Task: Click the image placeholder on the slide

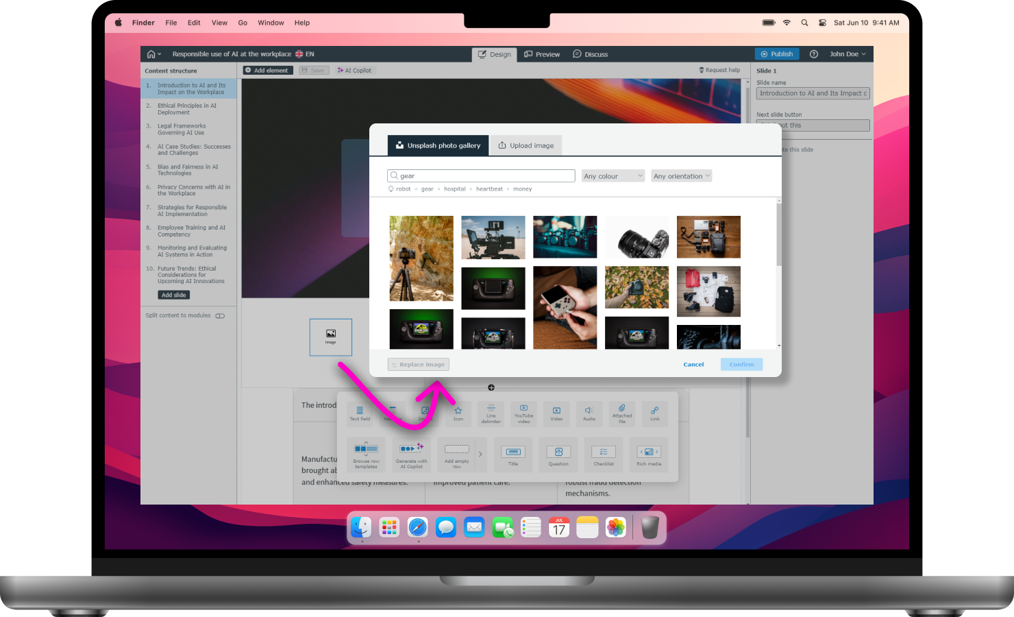Action: pos(331,337)
